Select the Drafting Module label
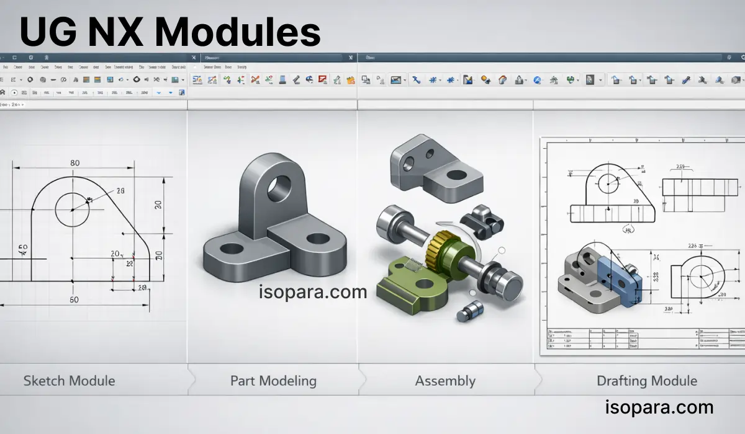The width and height of the screenshot is (745, 434). point(647,380)
